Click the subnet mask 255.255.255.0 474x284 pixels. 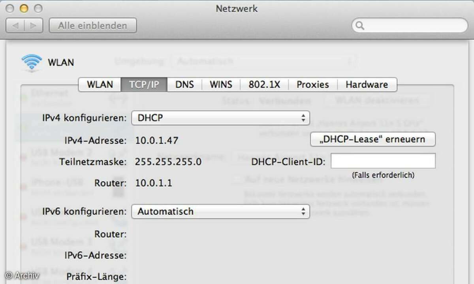click(168, 162)
